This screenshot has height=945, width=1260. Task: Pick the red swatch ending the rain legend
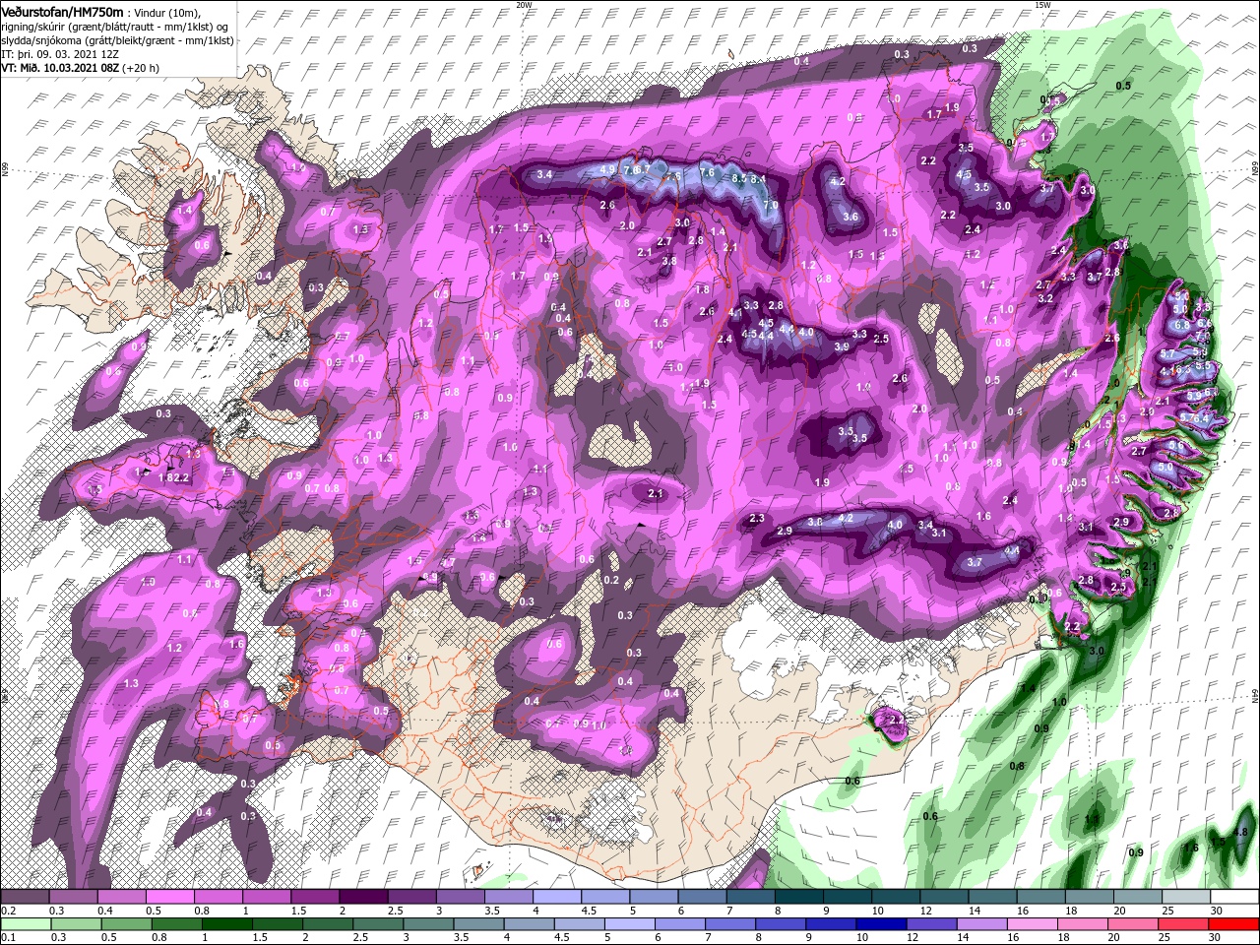coord(1233,924)
